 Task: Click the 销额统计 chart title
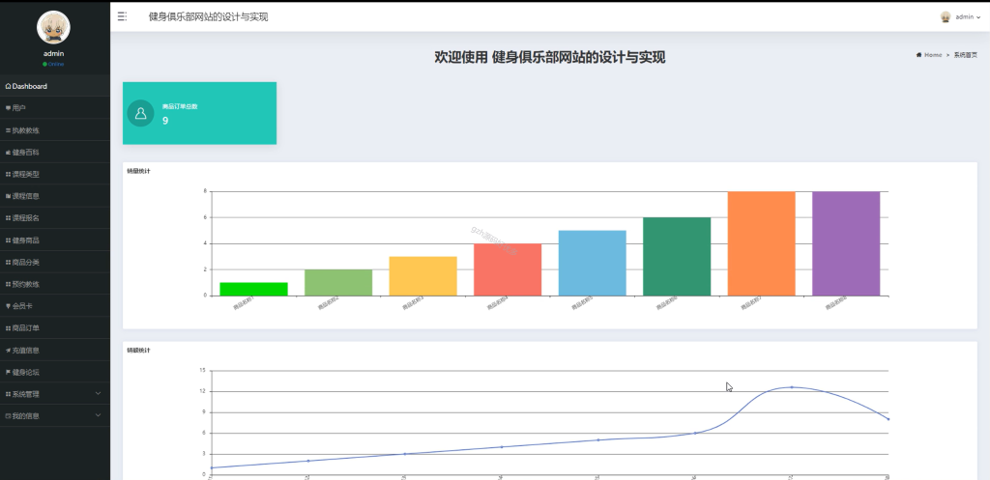pyautogui.click(x=138, y=350)
